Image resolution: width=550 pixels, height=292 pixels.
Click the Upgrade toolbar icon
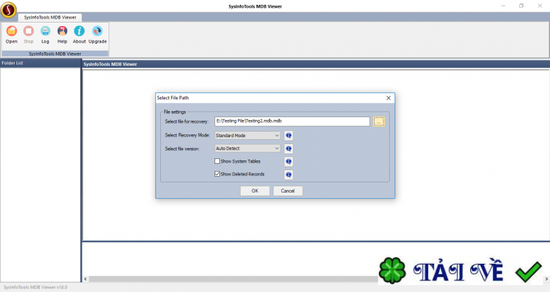98,35
